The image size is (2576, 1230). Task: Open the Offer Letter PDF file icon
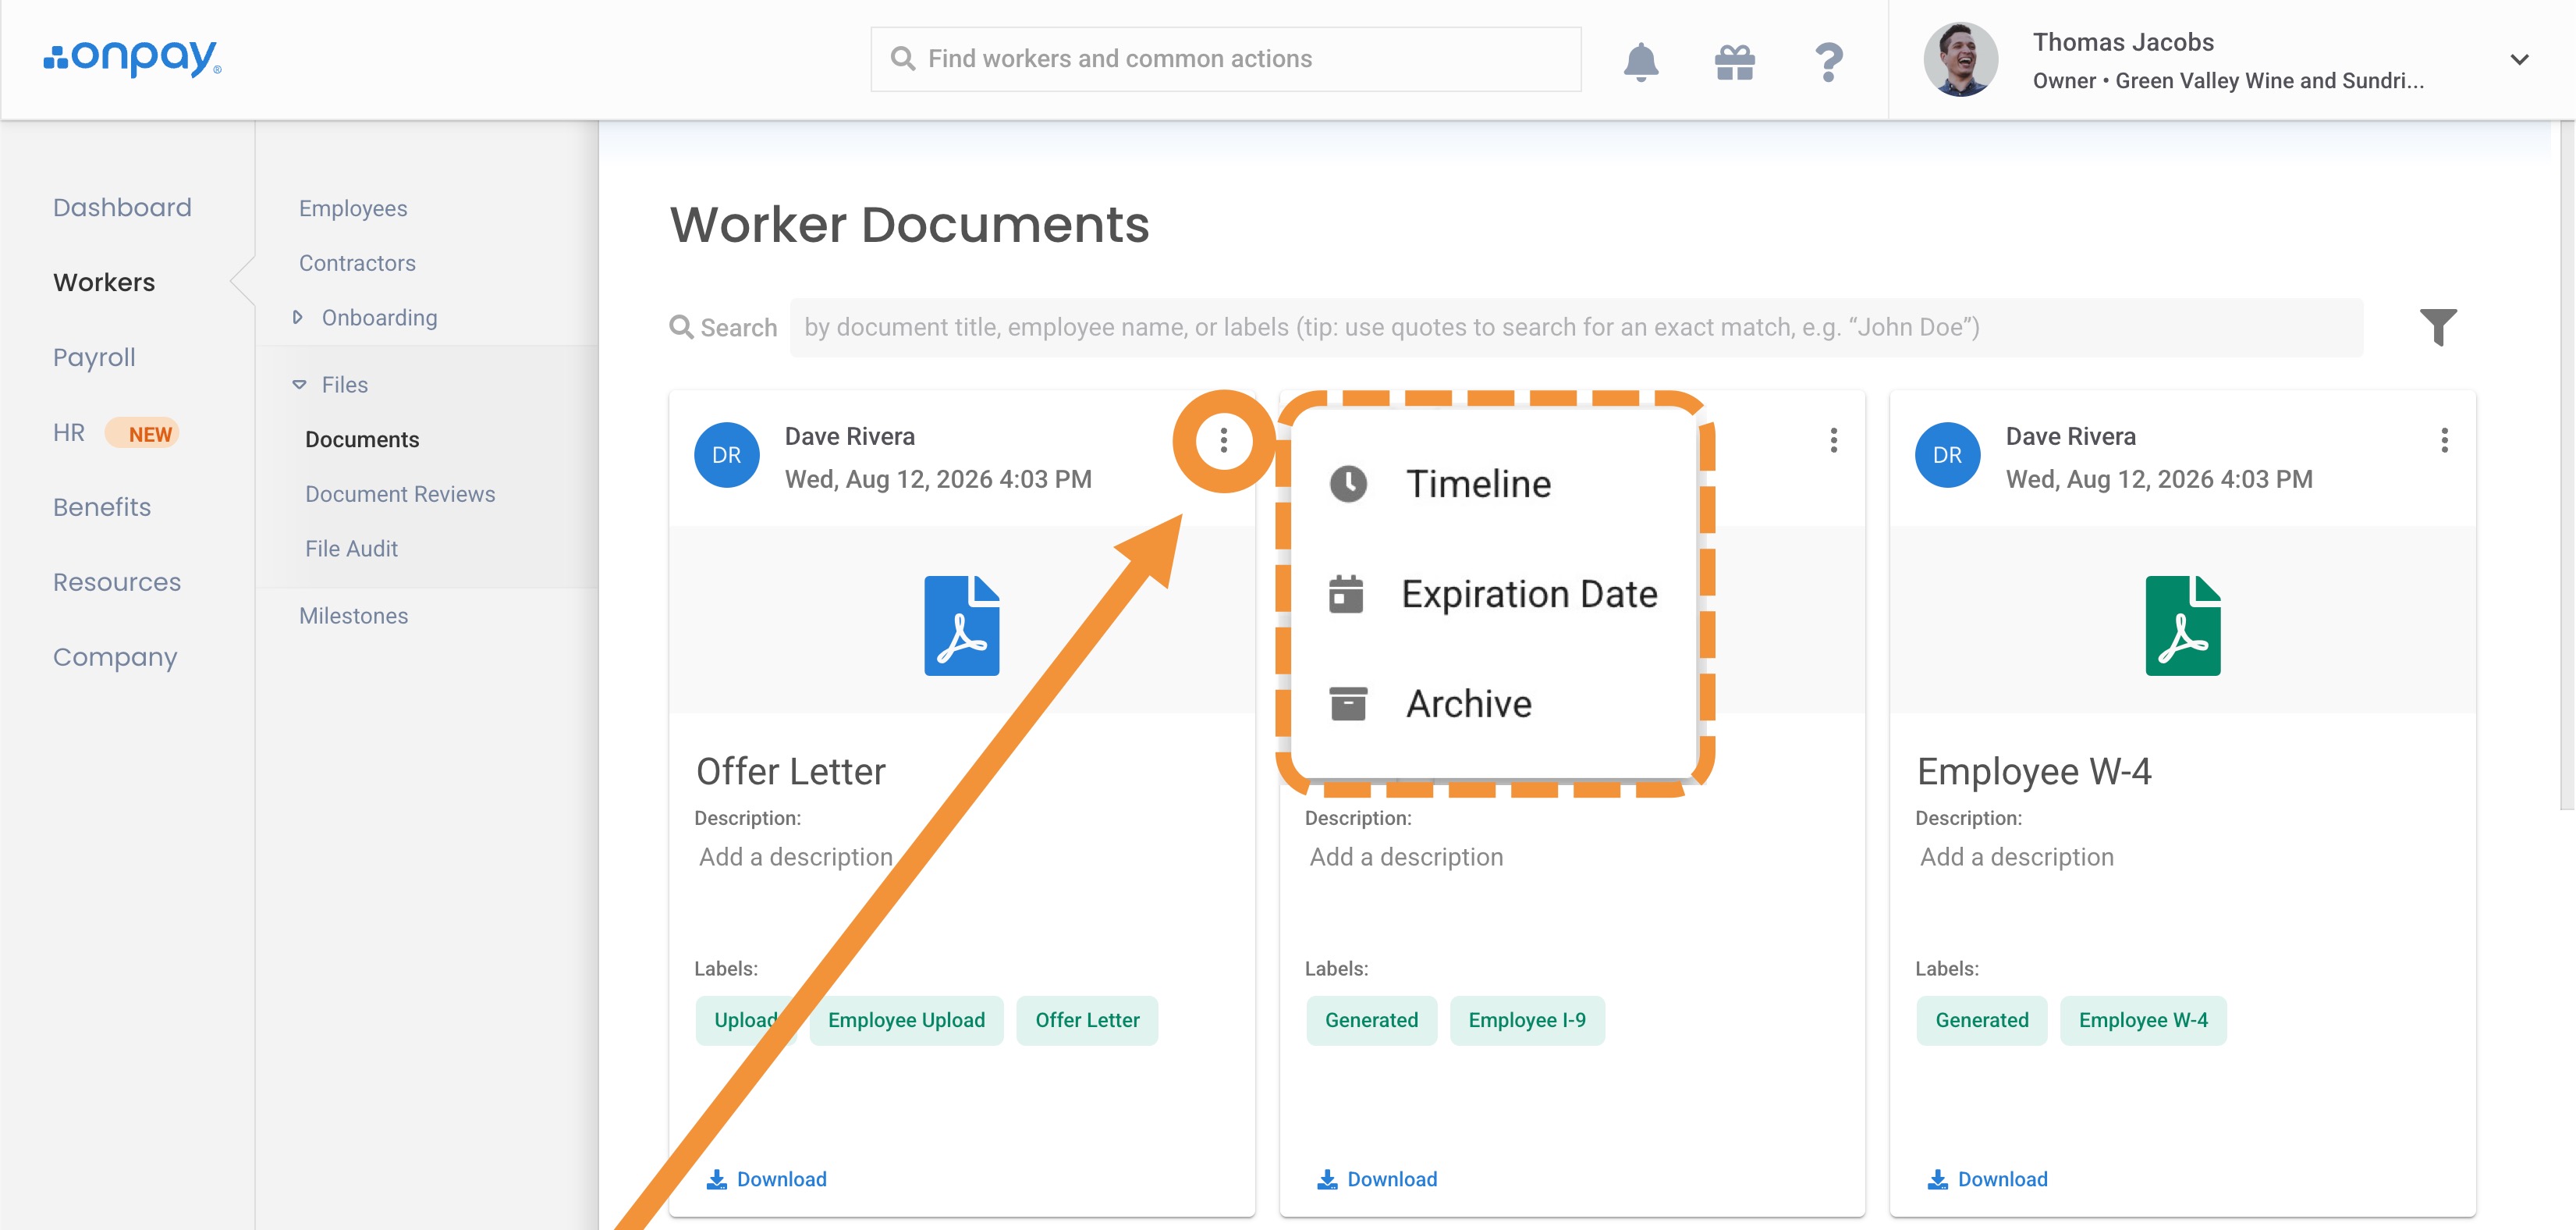point(961,625)
